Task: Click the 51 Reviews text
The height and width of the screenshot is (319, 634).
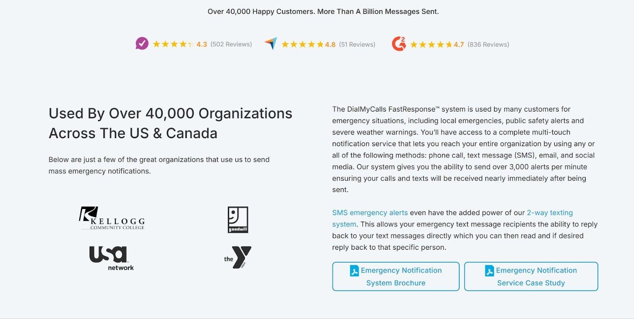Action: coord(357,44)
